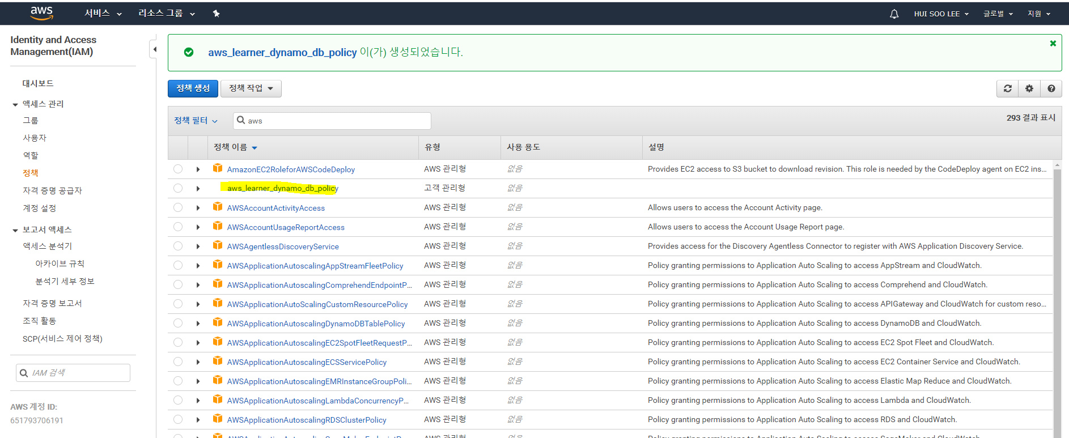Select radio button for AWSAccountUsageReportAccess
Screen dimensions: 1069x438
point(178,227)
